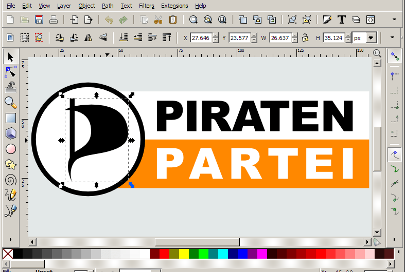Activate the Node edit tool
The width and height of the screenshot is (405, 272).
point(10,71)
